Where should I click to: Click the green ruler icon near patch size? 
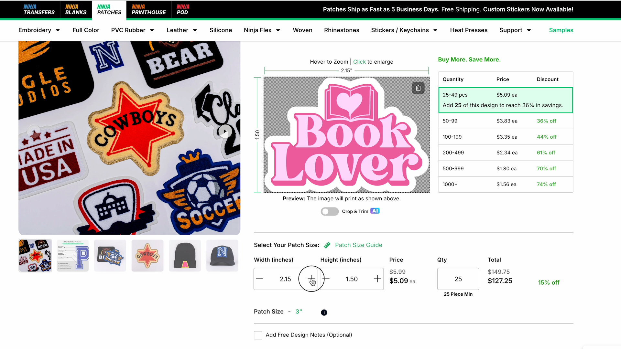[327, 245]
